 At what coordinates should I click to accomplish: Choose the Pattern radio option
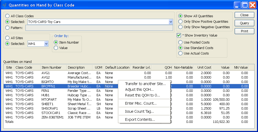(7, 28)
